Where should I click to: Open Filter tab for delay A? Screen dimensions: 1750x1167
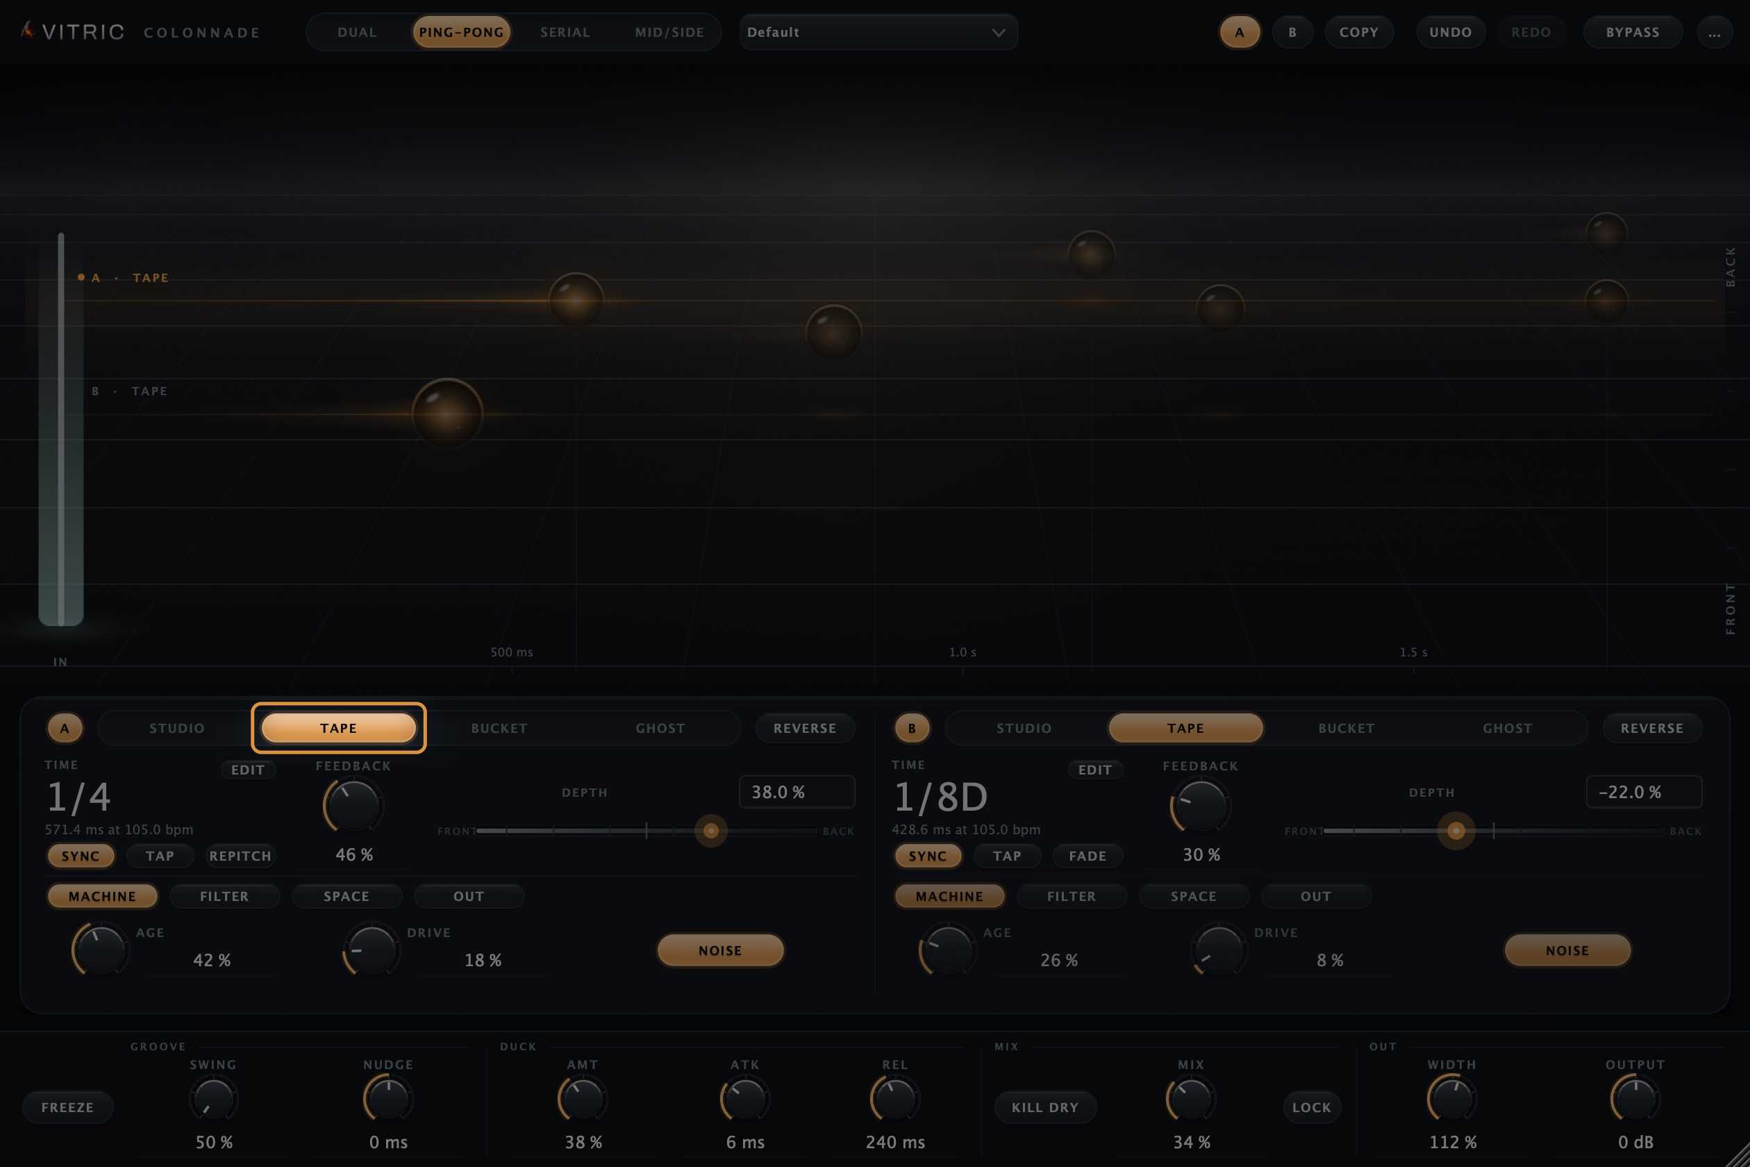[x=225, y=896]
